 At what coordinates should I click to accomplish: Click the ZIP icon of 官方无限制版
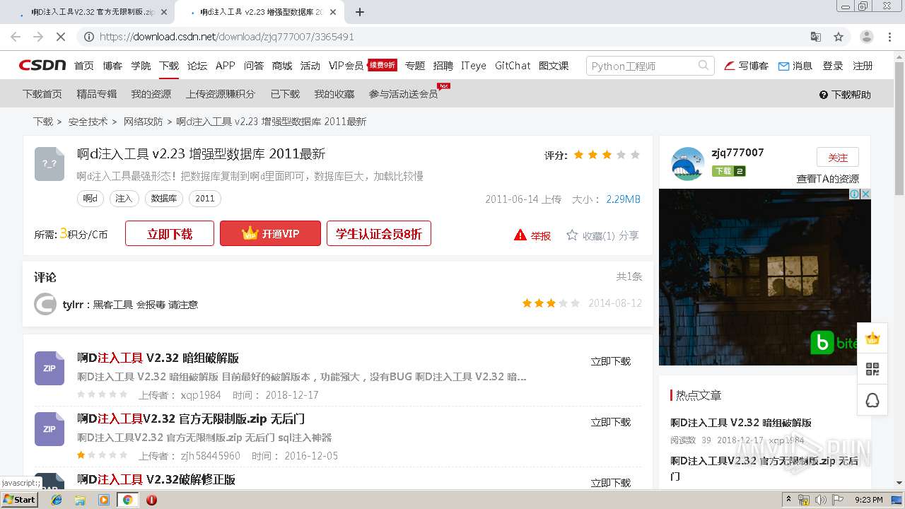click(49, 429)
